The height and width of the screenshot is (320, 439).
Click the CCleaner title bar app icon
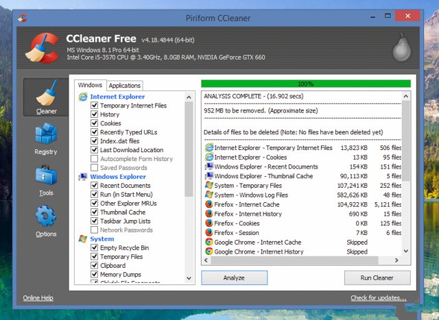click(x=23, y=18)
